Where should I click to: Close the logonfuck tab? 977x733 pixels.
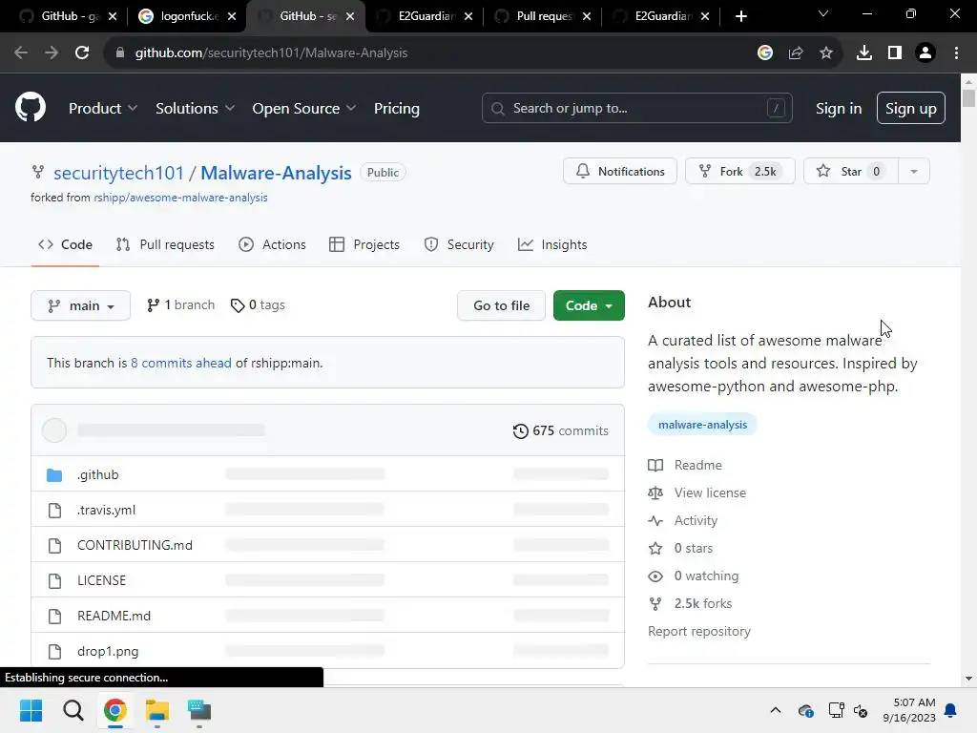[x=232, y=16]
